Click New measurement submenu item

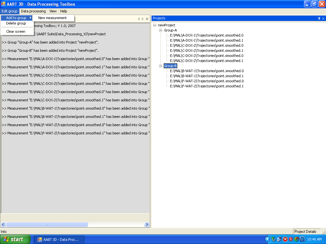point(53,18)
